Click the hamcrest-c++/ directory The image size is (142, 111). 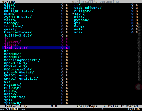[18, 32]
